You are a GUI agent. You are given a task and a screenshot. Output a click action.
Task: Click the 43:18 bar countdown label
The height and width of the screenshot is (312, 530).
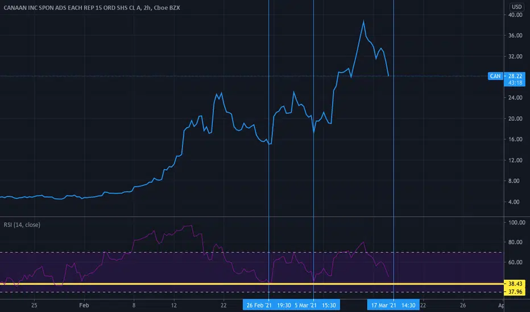pyautogui.click(x=515, y=83)
